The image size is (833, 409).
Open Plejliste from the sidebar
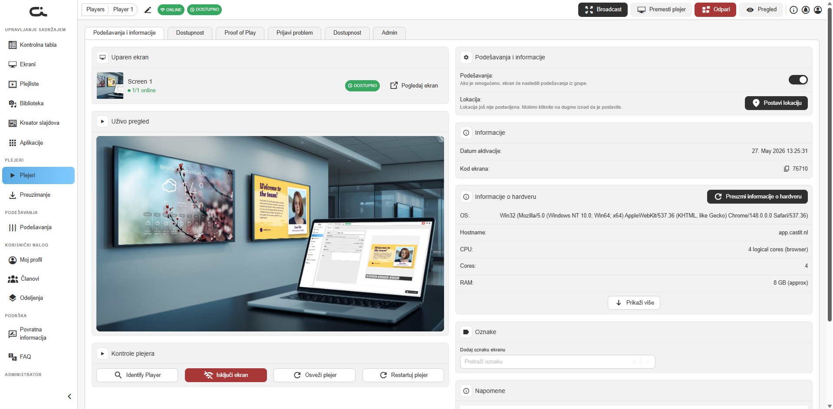point(38,84)
